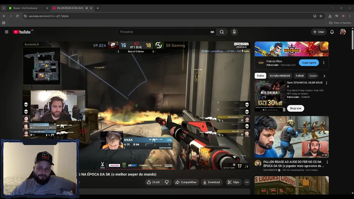Open YouTube notifications bell
Screen dimensions: 354x199
(x=332, y=32)
